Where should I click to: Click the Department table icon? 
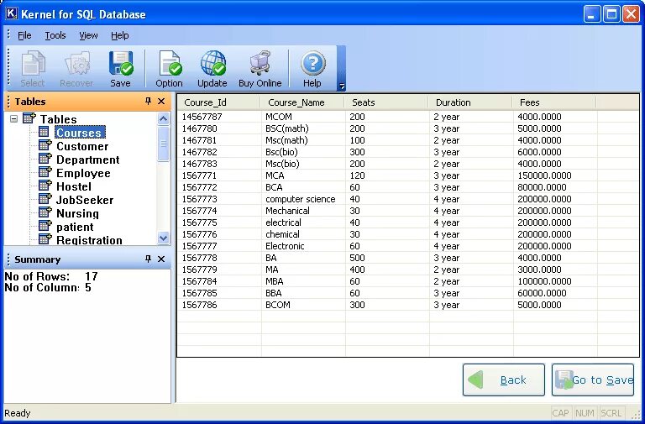coord(45,159)
